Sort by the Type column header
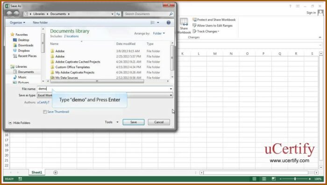The image size is (327, 185). [x=150, y=44]
